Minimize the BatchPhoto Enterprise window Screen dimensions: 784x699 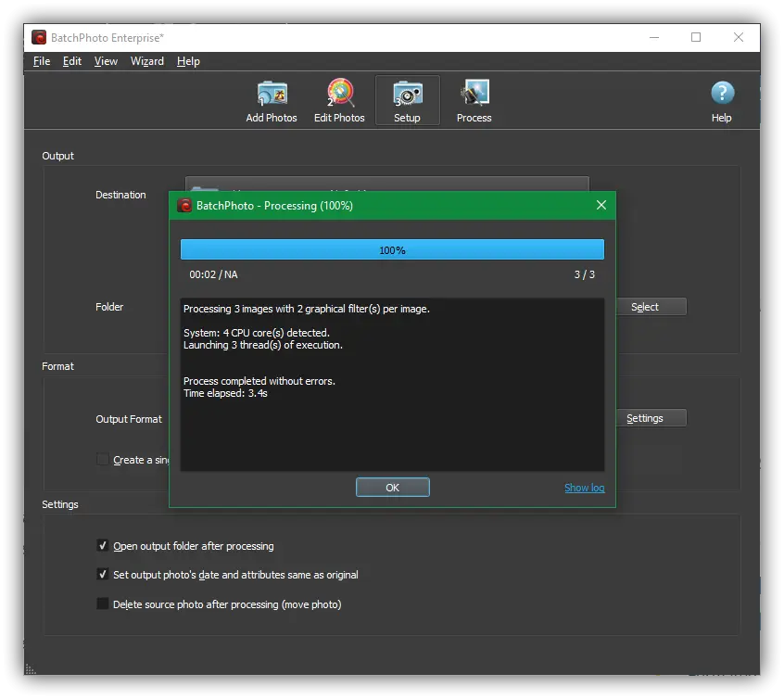tap(654, 37)
